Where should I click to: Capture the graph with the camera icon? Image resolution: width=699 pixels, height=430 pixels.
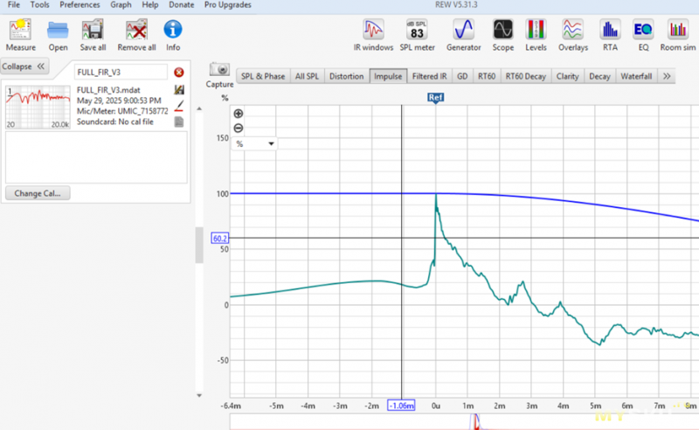click(219, 72)
